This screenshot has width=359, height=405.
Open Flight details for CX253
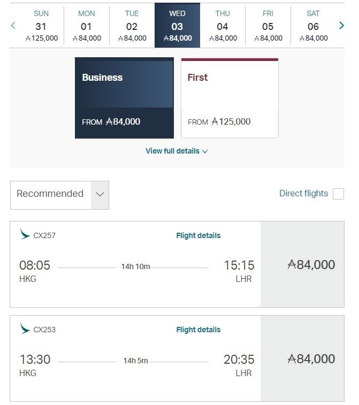click(x=198, y=330)
